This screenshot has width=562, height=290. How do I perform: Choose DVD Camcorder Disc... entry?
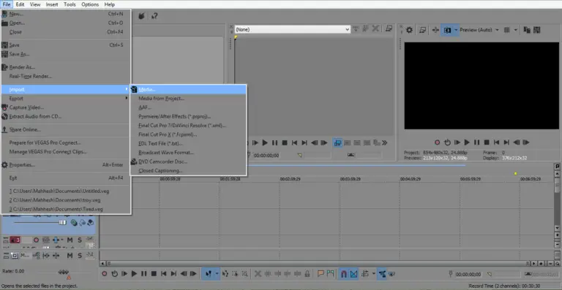[x=162, y=161]
